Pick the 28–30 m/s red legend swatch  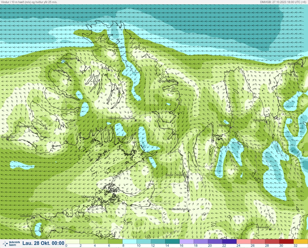point(272,242)
